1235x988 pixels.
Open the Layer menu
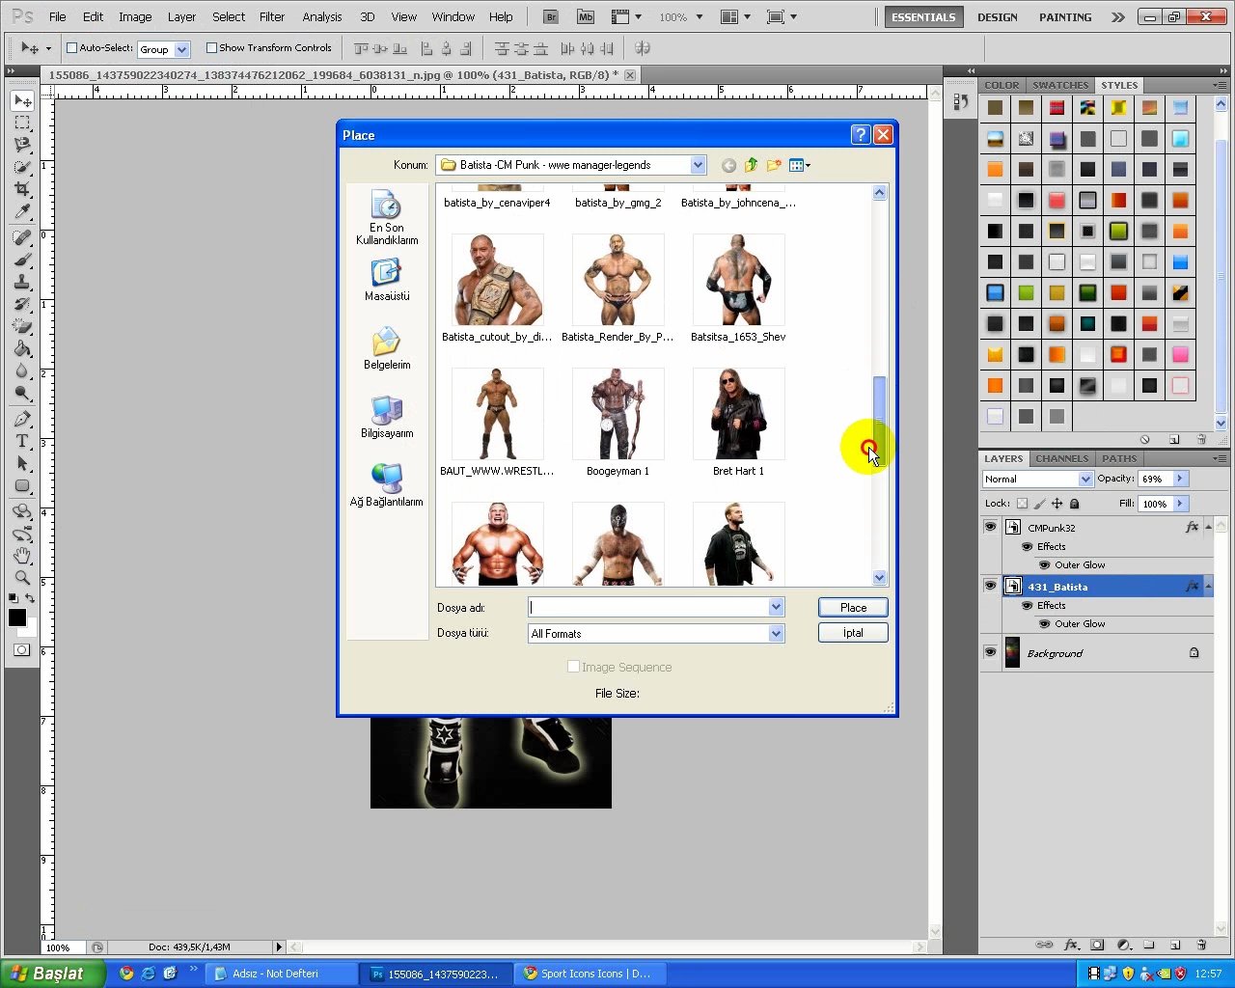point(181,16)
